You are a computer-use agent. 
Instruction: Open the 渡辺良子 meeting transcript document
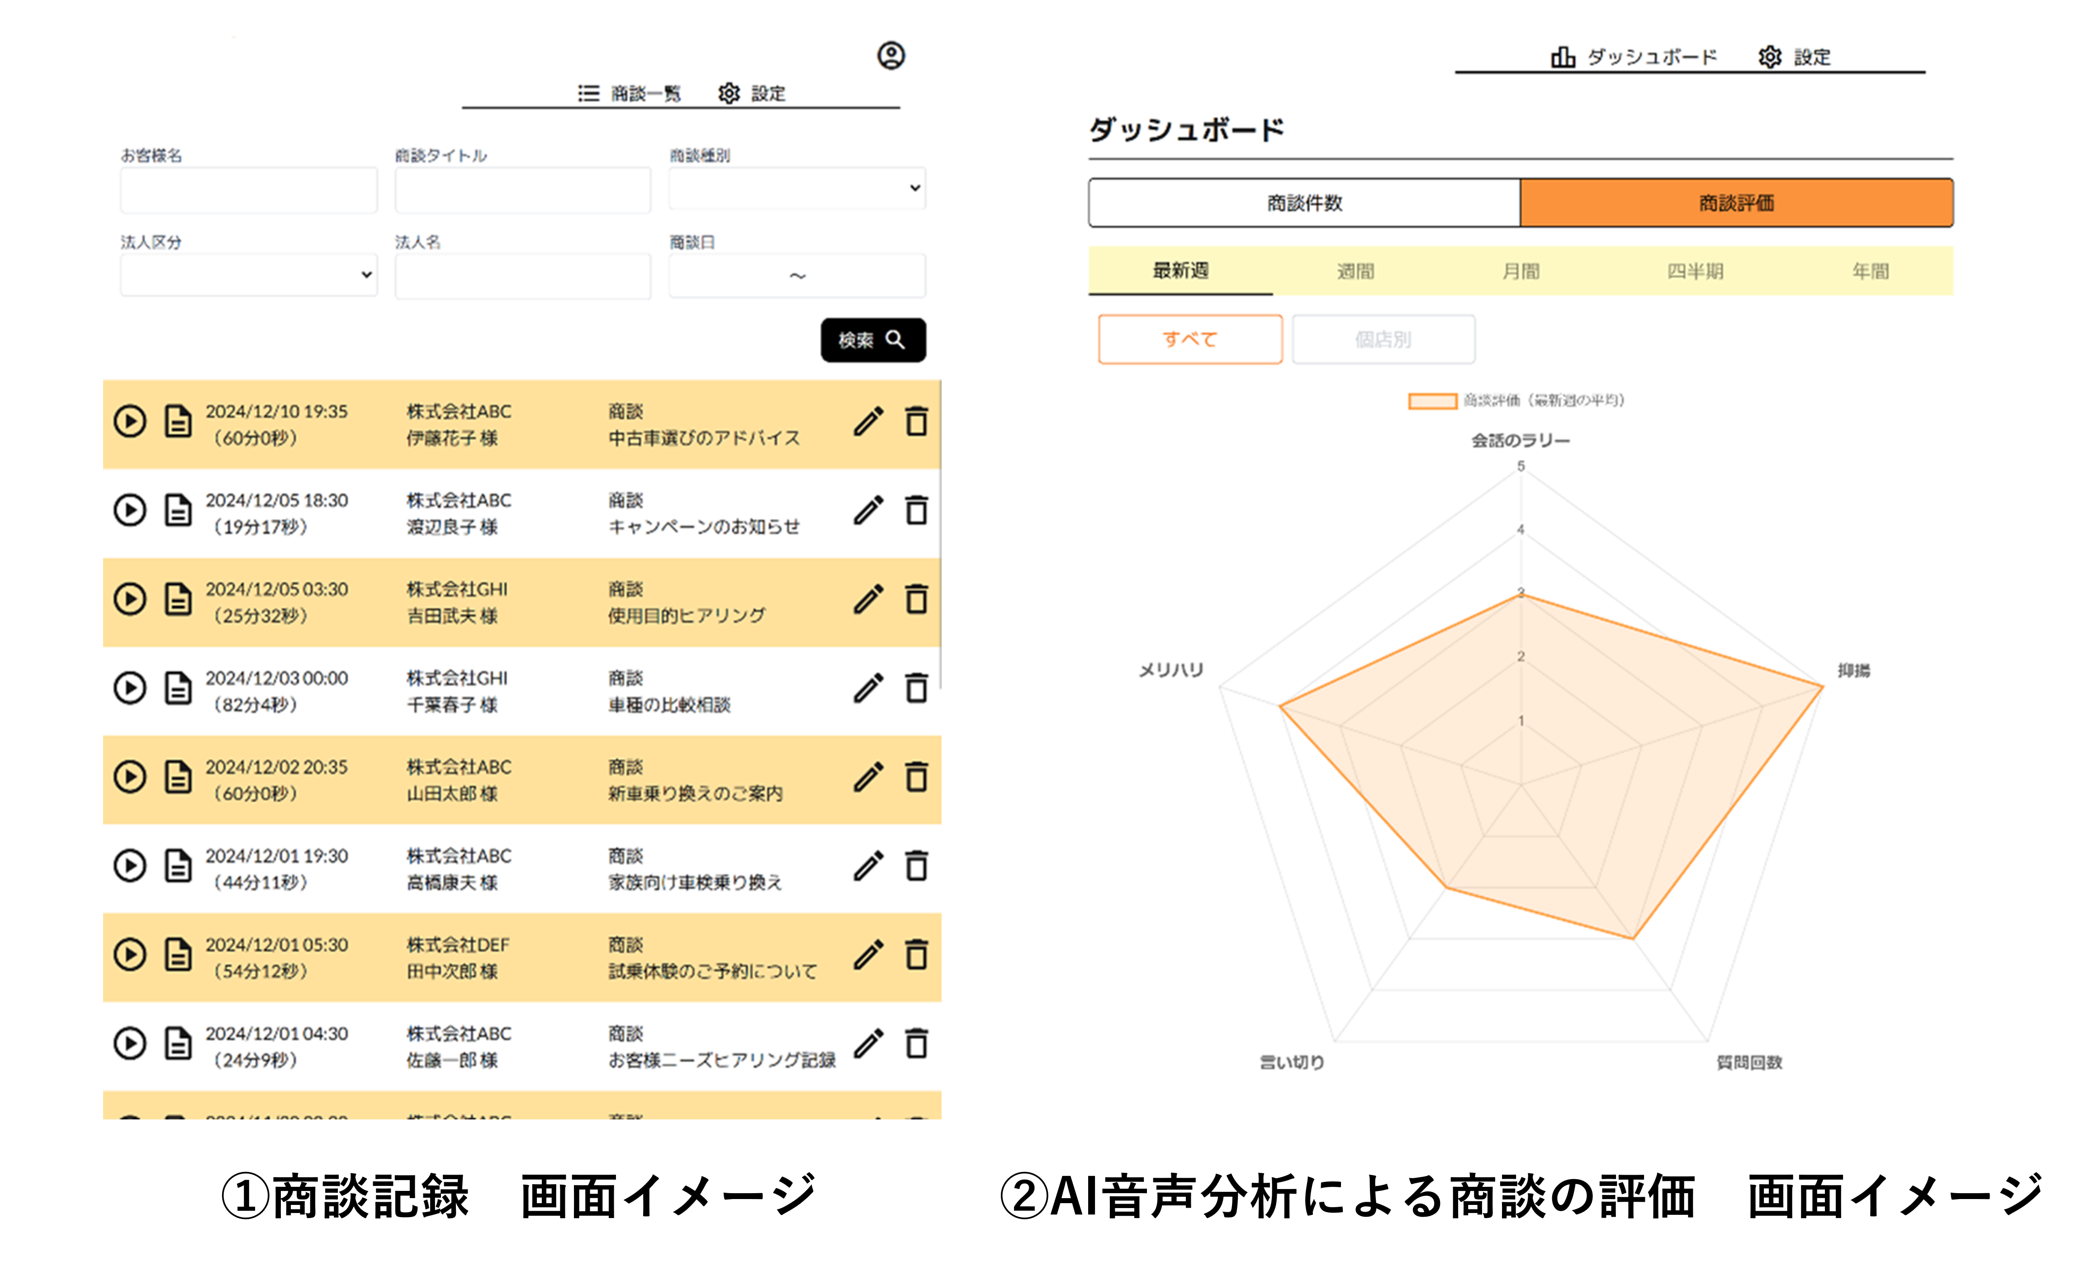point(178,511)
